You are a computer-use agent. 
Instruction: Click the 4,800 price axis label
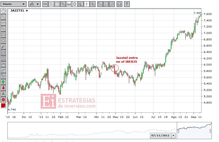click(x=207, y=102)
